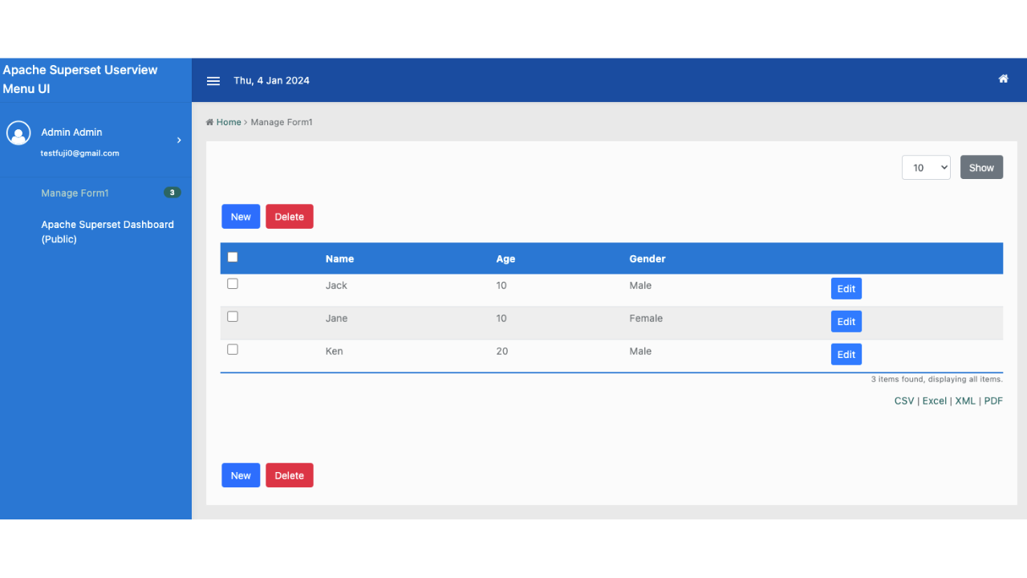Click the top New button
This screenshot has width=1027, height=578.
(241, 217)
